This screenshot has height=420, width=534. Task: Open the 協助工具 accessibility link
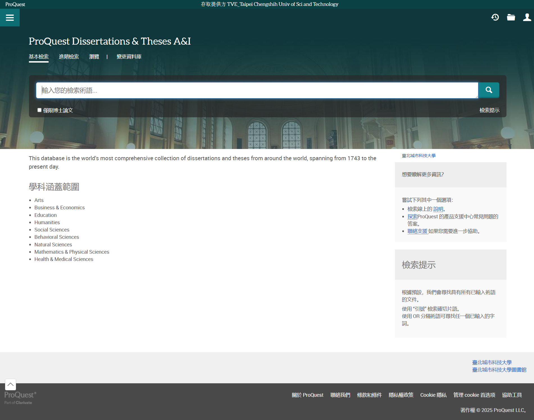512,395
